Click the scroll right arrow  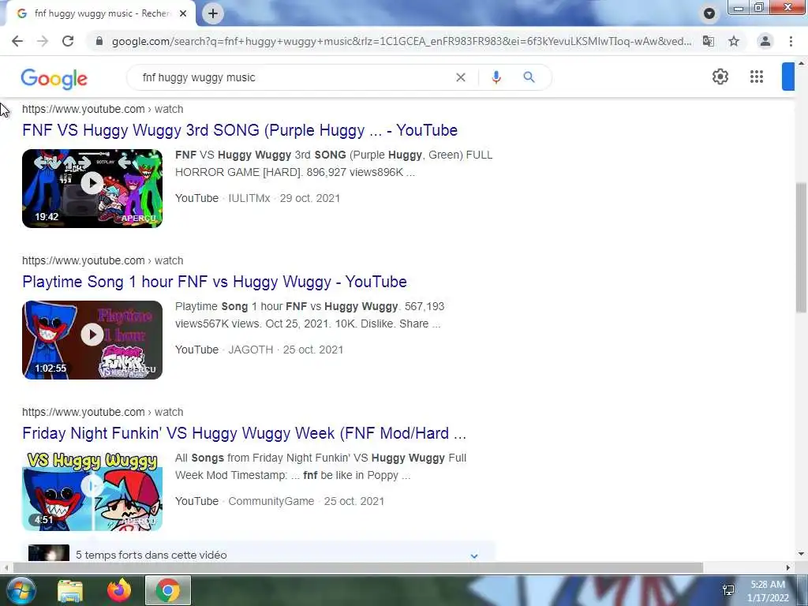click(x=788, y=567)
